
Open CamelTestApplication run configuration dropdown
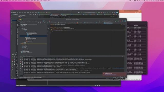coord(109,21)
